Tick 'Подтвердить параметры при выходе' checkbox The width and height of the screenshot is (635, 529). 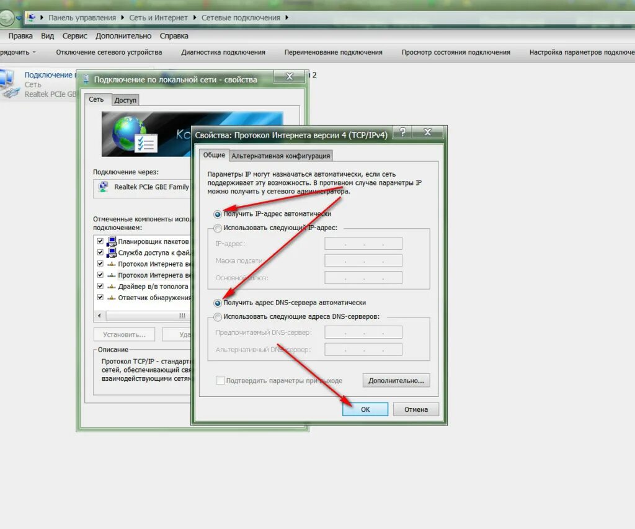[x=220, y=380]
